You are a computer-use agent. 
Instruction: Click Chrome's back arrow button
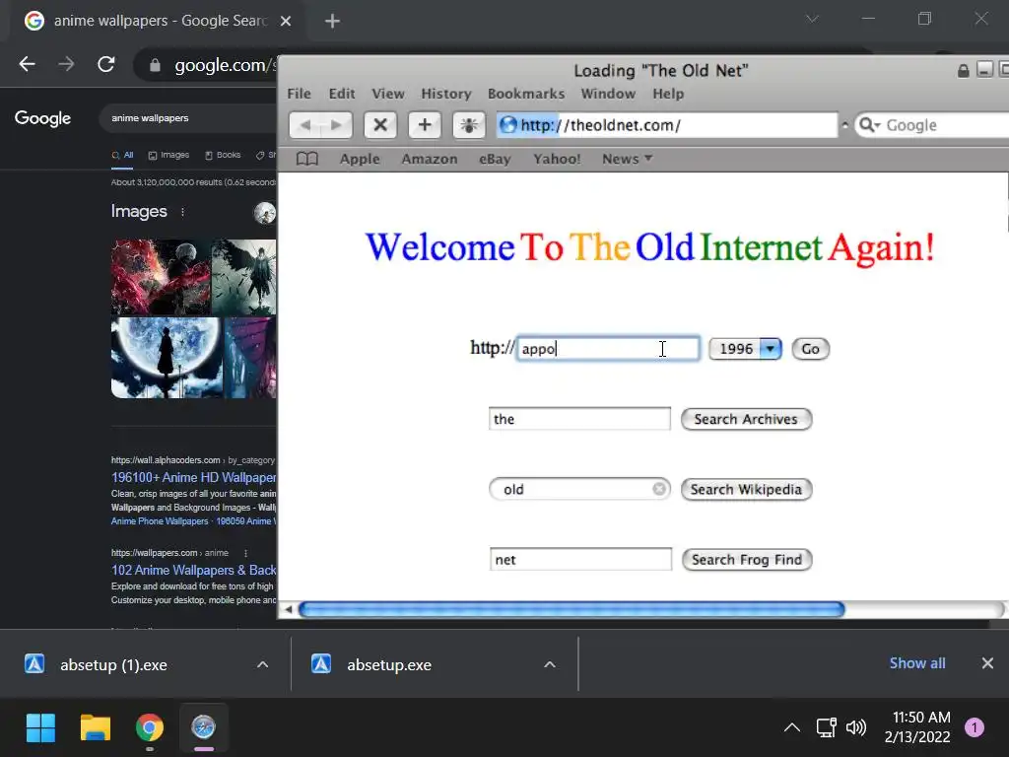(27, 64)
